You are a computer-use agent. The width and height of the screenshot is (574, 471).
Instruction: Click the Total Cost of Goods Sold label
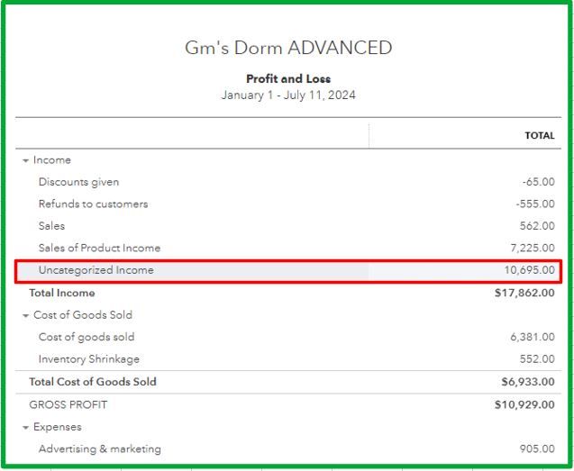[93, 382]
